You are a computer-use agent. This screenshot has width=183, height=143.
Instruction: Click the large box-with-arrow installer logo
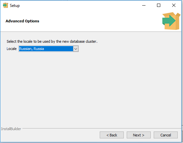coord(171,21)
